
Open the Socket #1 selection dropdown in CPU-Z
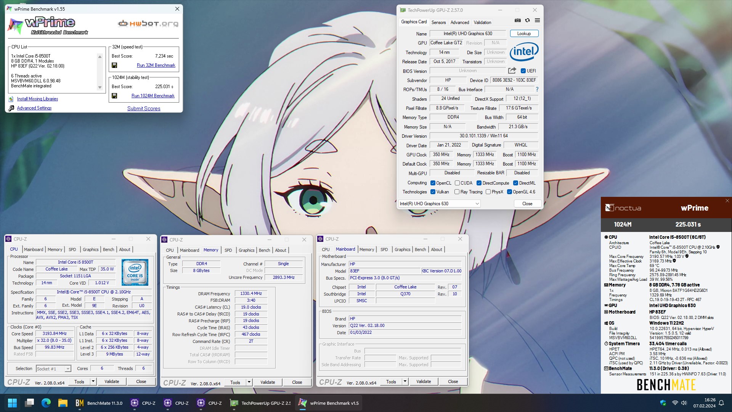click(53, 369)
